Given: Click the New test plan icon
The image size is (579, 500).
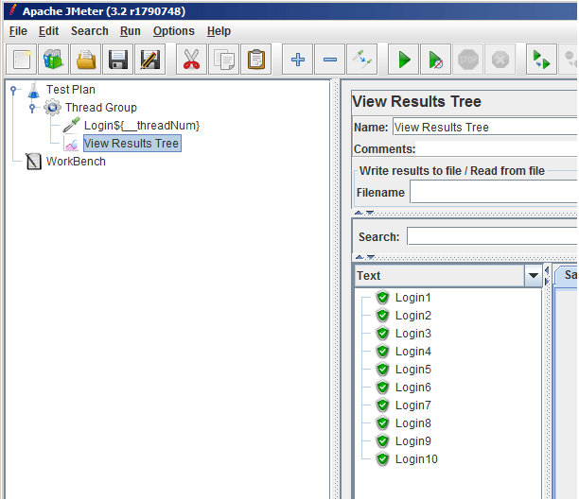Looking at the screenshot, I should [22, 60].
